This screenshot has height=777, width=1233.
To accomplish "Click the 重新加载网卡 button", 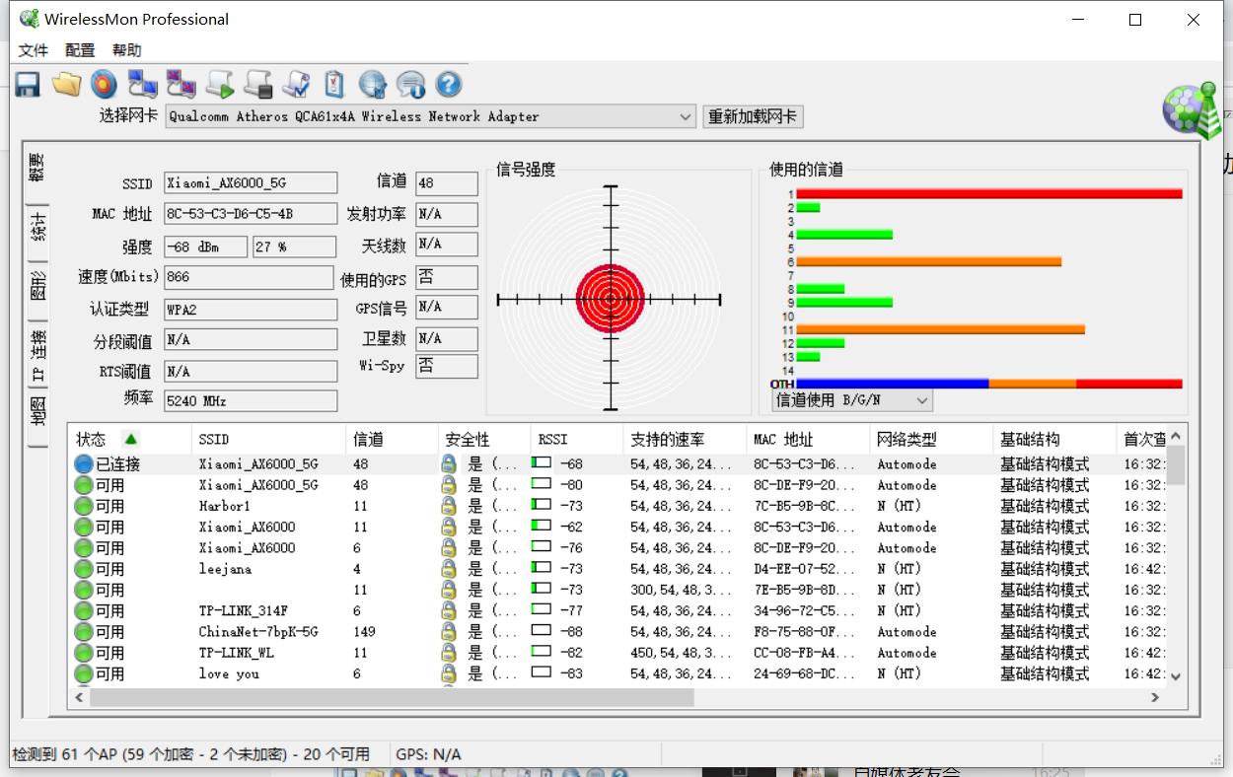I will pos(754,116).
